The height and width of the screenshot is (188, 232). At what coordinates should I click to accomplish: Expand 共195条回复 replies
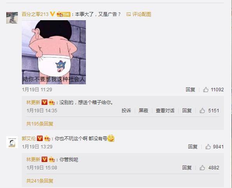pos(40,124)
